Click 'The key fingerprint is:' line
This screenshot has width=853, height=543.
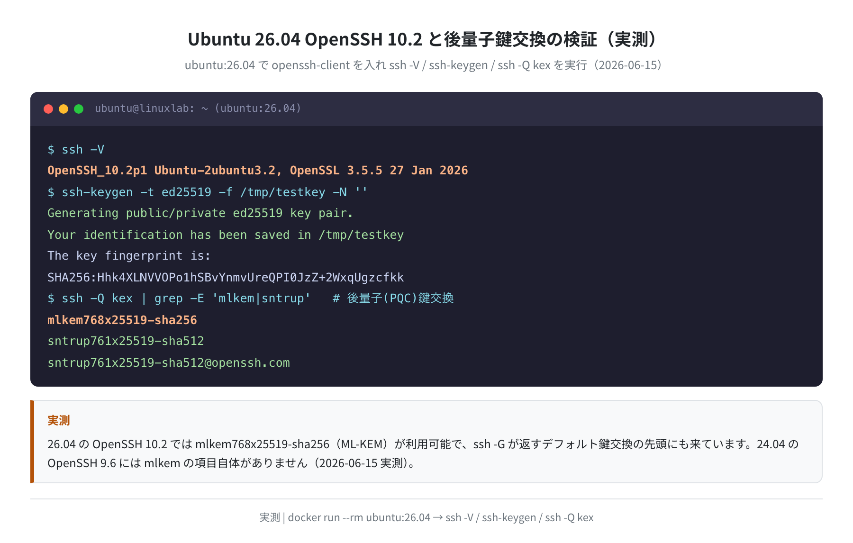click(x=129, y=256)
